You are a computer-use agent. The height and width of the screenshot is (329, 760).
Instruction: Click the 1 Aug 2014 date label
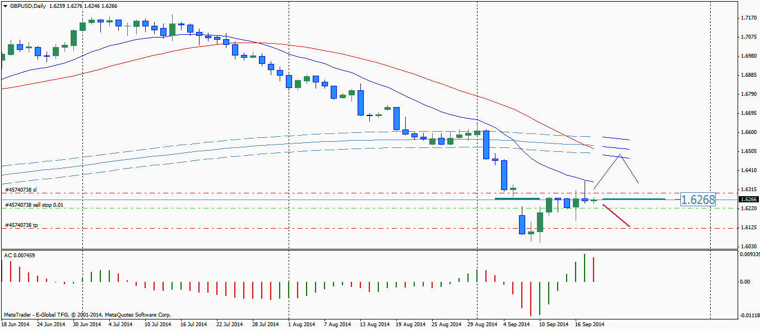(301, 325)
